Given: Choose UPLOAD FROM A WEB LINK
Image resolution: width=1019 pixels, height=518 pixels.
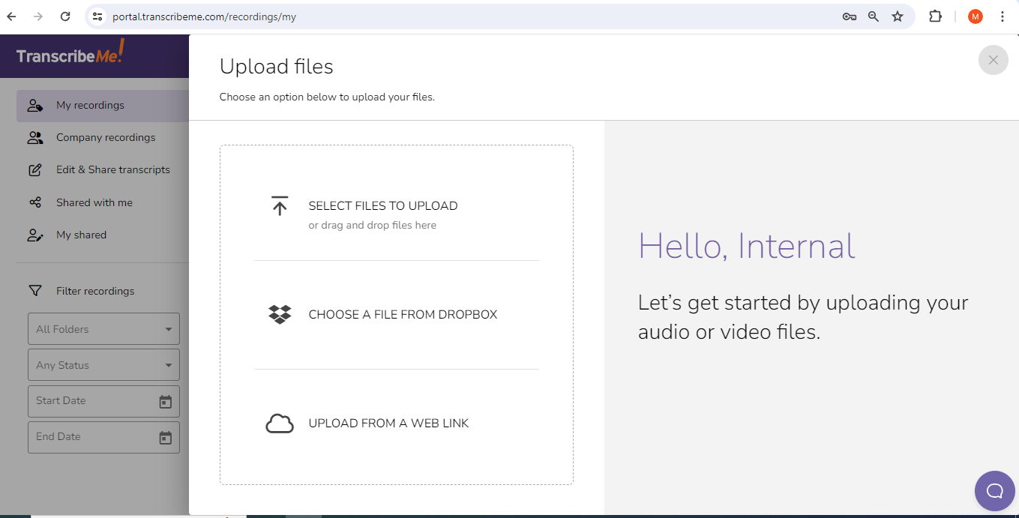Looking at the screenshot, I should tap(388, 424).
